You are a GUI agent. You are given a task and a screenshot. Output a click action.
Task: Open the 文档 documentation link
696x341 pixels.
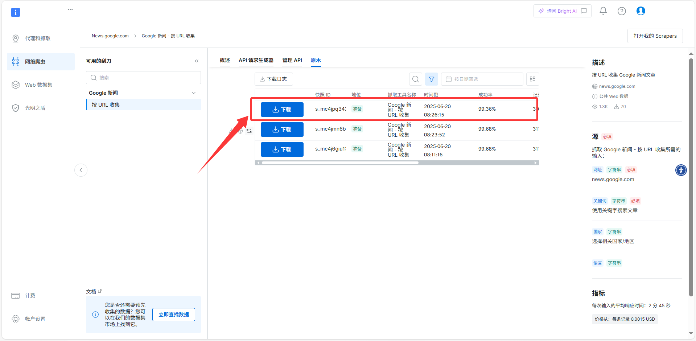click(x=94, y=292)
